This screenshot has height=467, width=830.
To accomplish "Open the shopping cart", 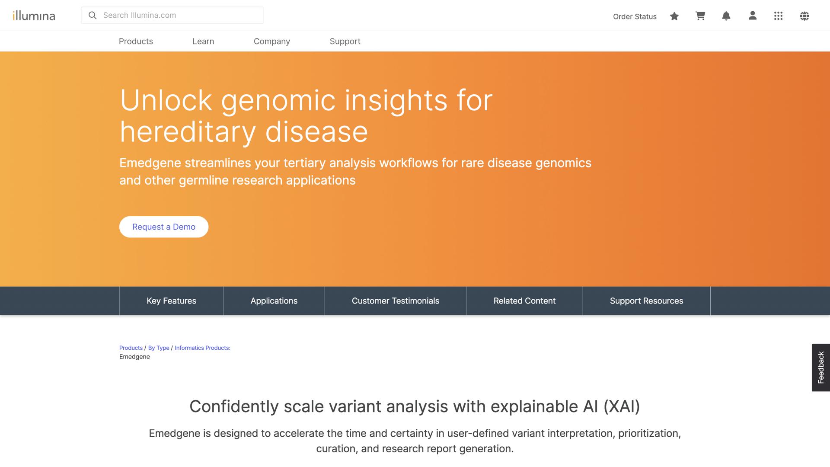I will click(x=700, y=16).
